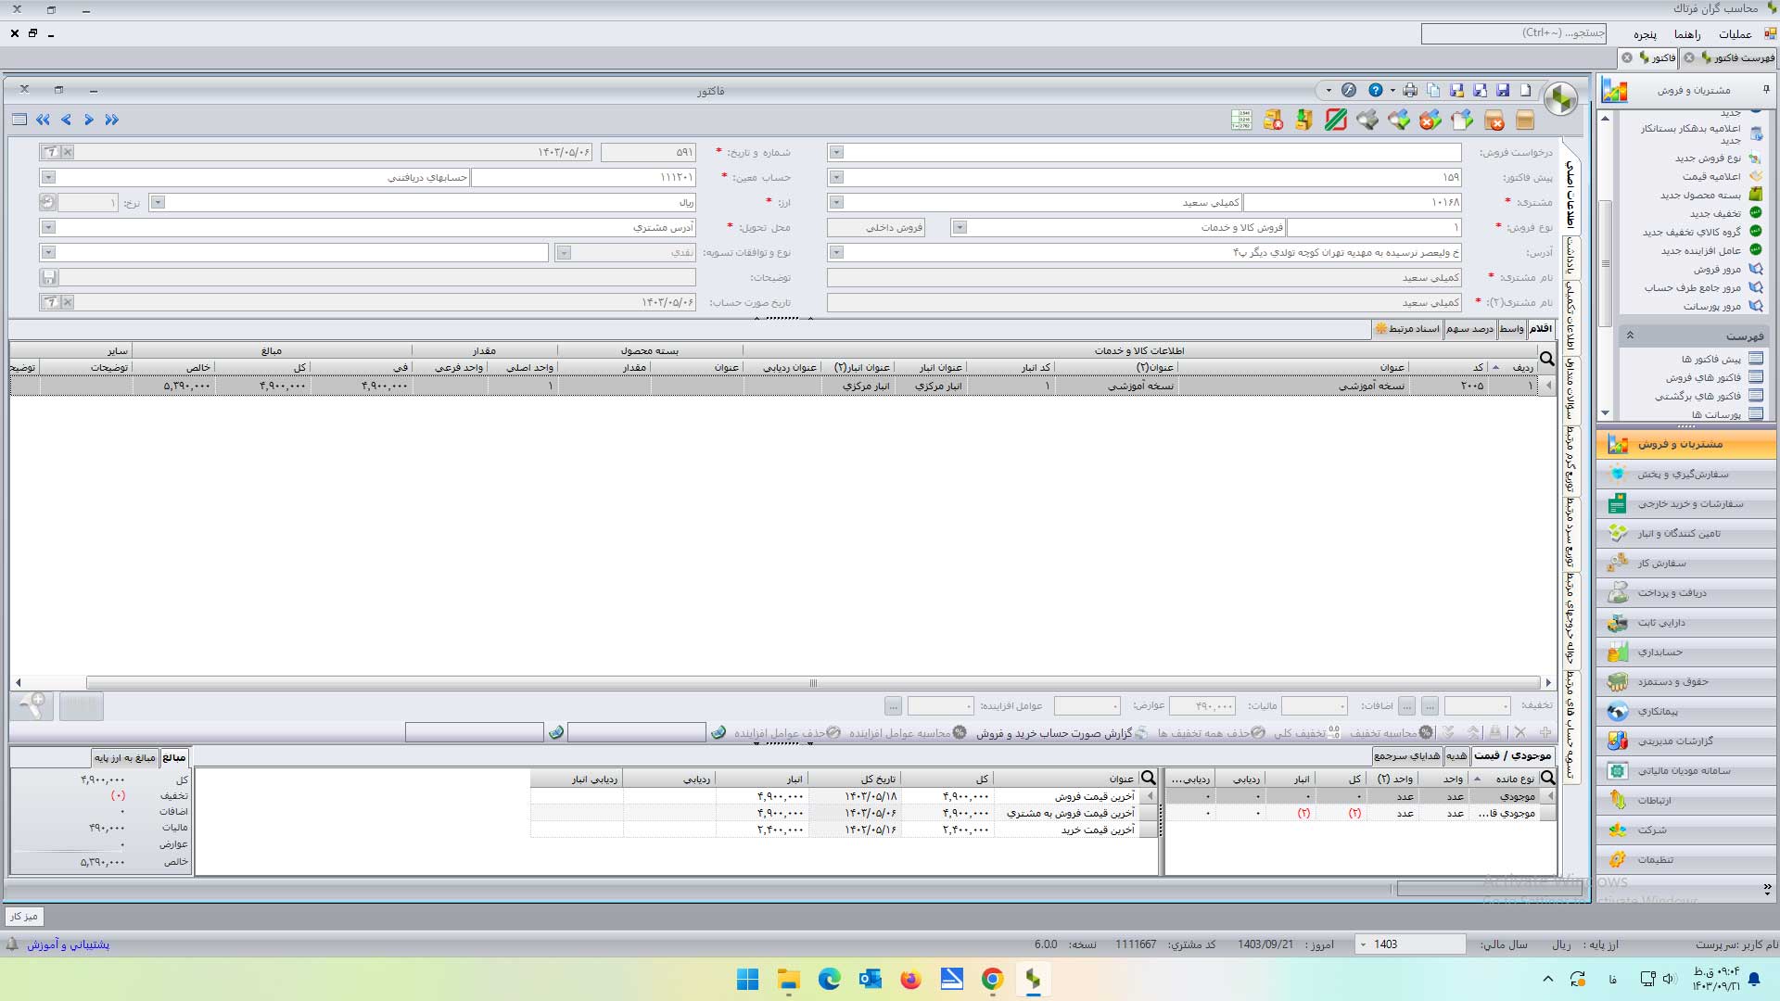Click the magnifier icon in items grid header

click(x=1546, y=359)
